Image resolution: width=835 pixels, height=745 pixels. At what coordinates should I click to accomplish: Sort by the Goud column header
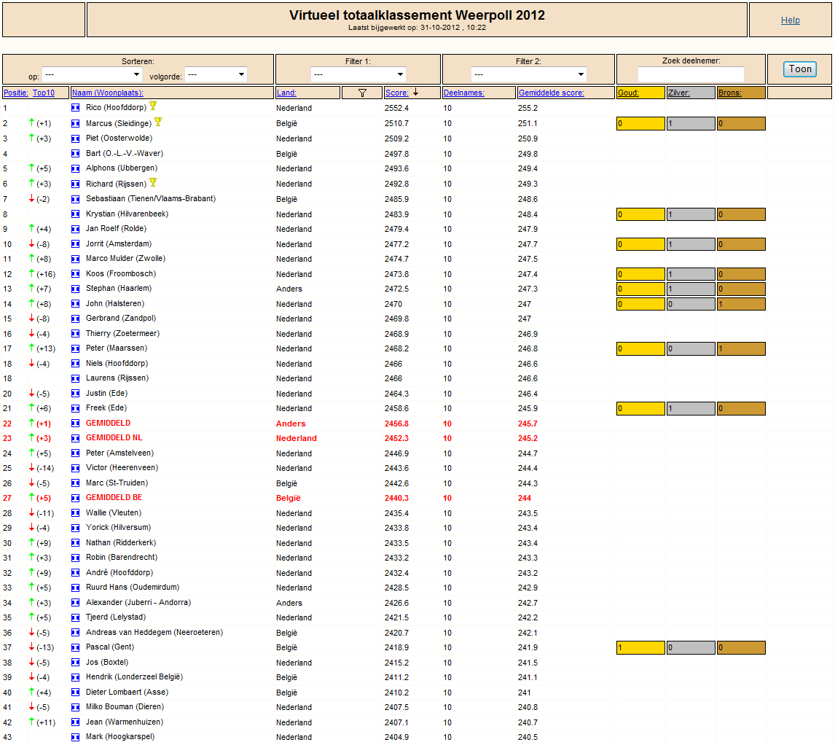click(x=628, y=93)
